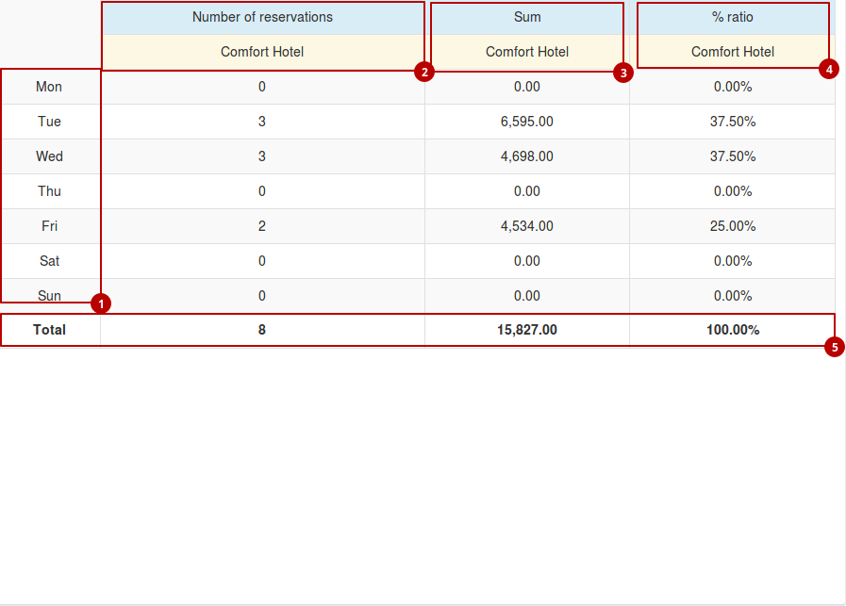Select the Wed row label
Viewport: 846px width, 606px height.
click(x=49, y=156)
